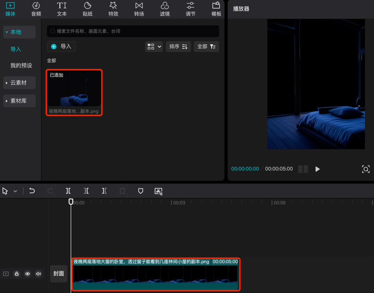The height and width of the screenshot is (293, 374).
Task: Split the clip at playhead
Action: (68, 191)
